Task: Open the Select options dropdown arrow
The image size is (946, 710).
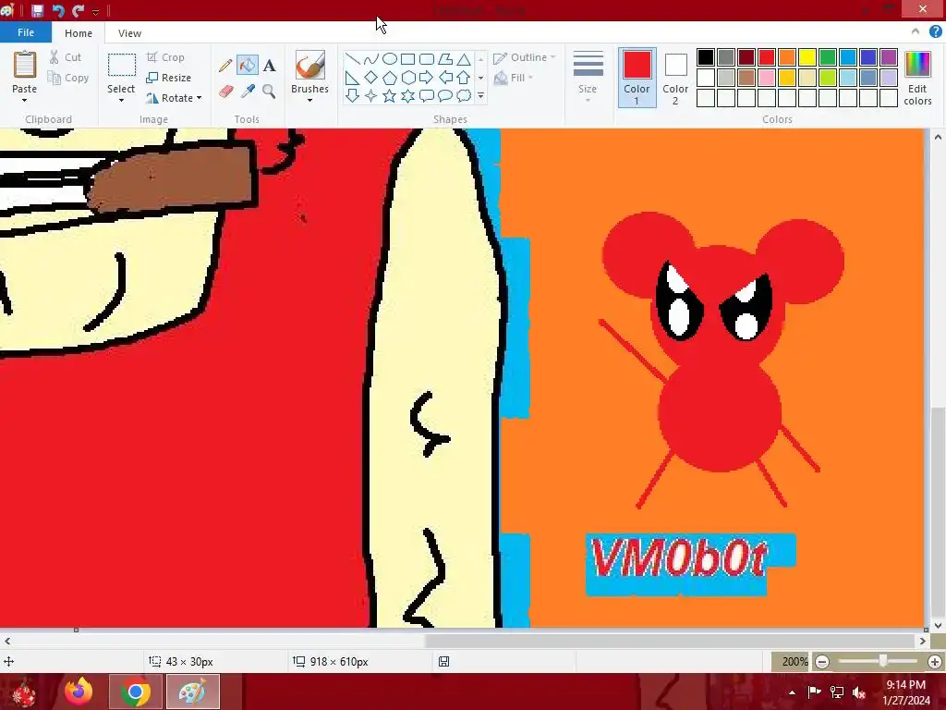Action: [x=121, y=101]
